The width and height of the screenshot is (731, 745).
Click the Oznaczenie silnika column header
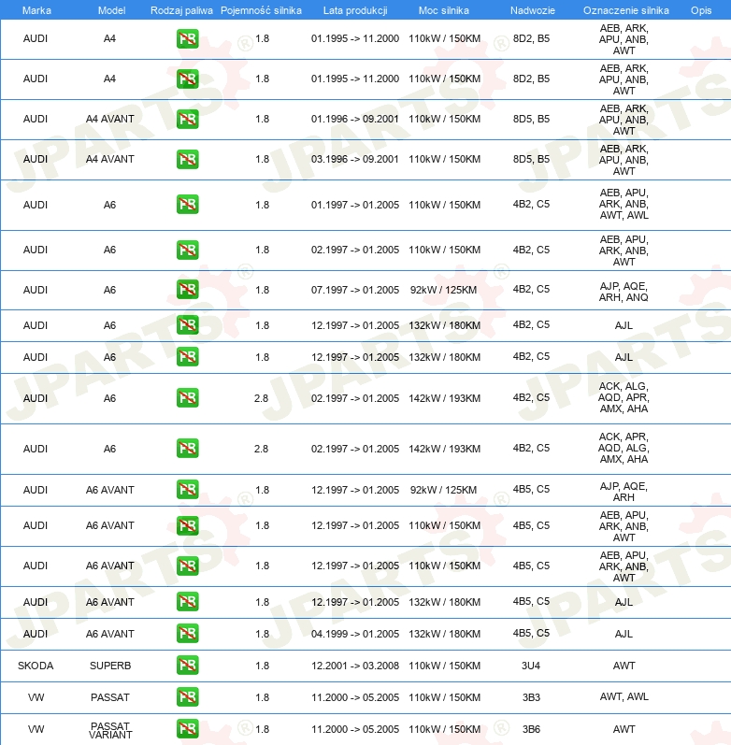pos(626,10)
